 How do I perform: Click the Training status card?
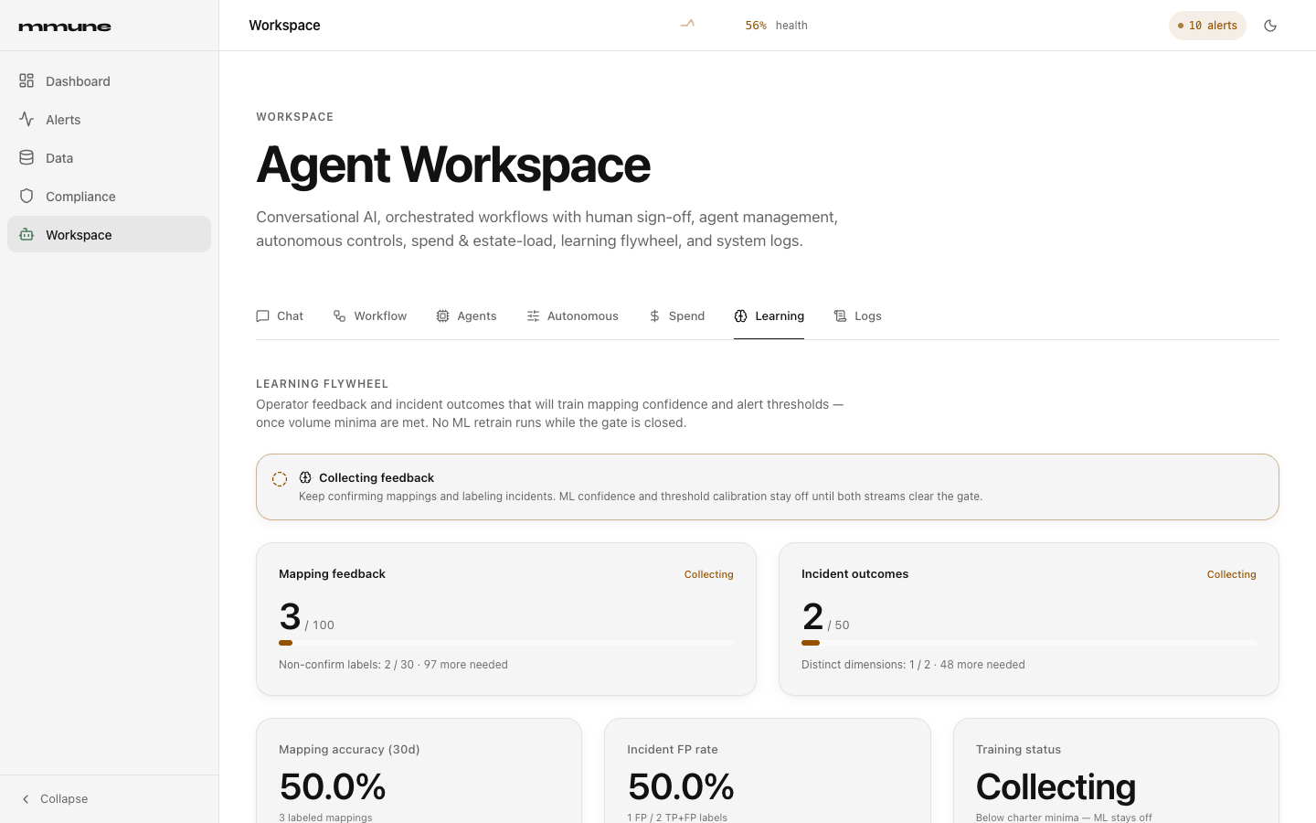1116,770
